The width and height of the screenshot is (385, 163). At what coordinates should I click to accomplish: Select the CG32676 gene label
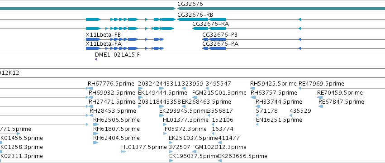pyautogui.click(x=190, y=4)
